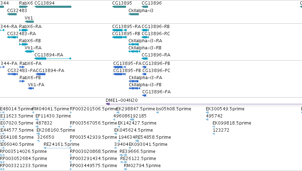Click the RP003291434.5prime EST

pos(71,162)
